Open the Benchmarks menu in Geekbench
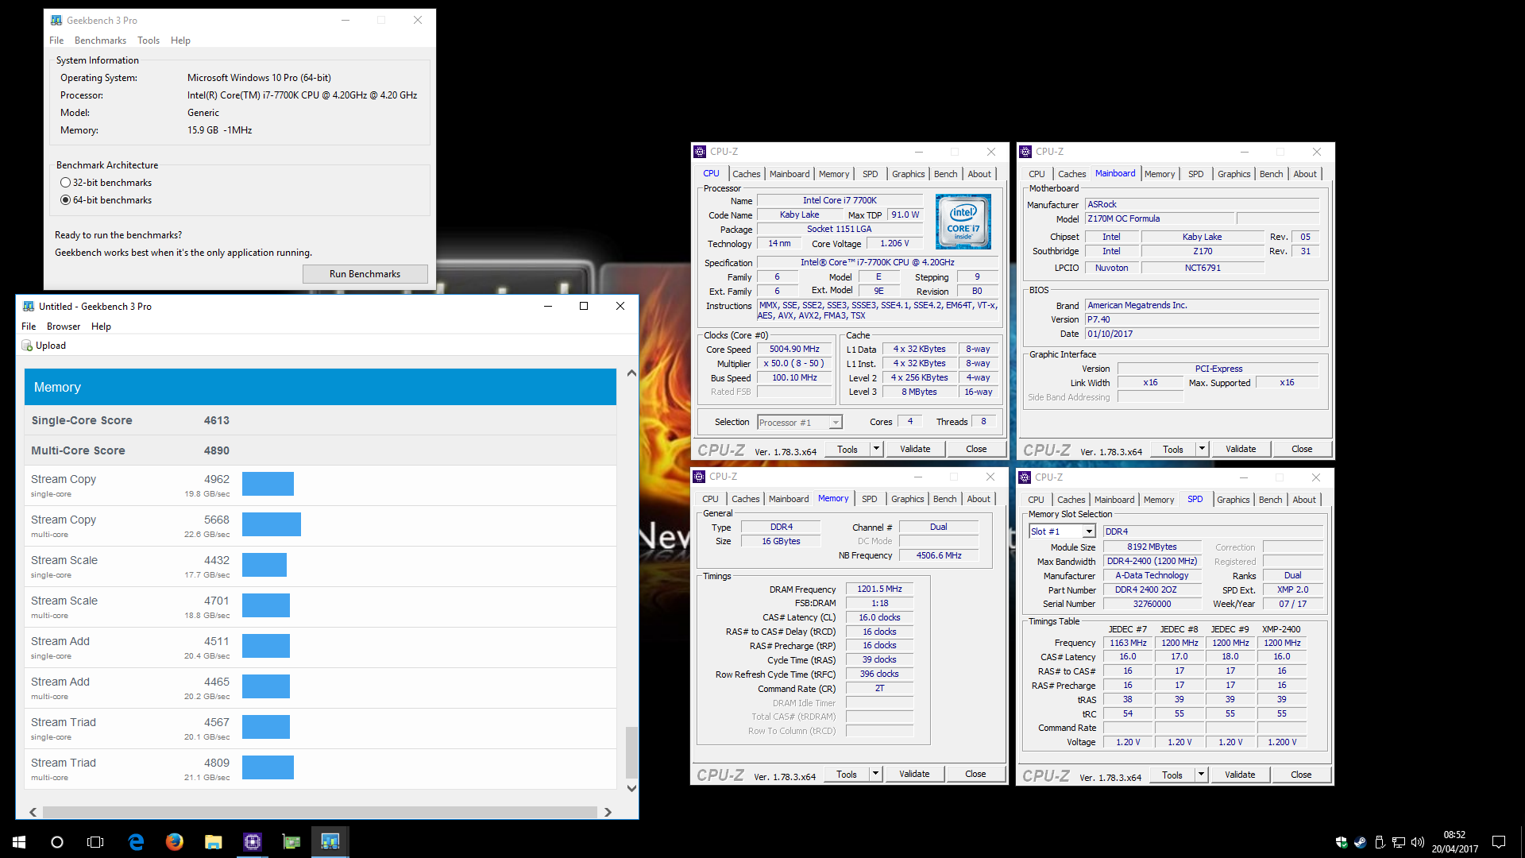Viewport: 1525px width, 858px height. pyautogui.click(x=100, y=41)
